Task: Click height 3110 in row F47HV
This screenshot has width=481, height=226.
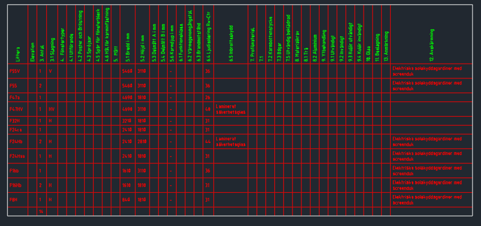Action: tap(141, 109)
